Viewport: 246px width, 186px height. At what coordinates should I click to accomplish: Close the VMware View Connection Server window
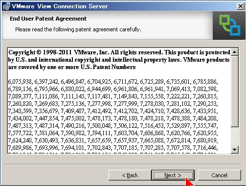tap(241, 6)
